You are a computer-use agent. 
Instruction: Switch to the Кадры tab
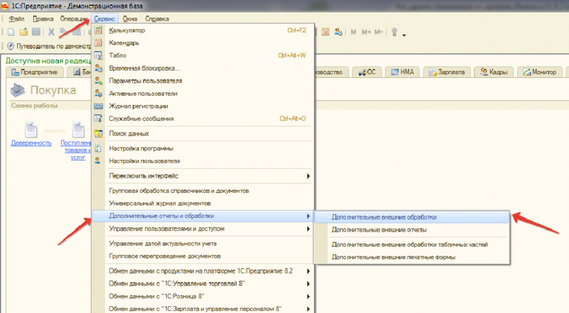coord(495,72)
